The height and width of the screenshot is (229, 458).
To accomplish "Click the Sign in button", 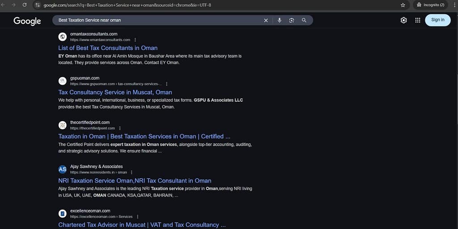I will [437, 20].
